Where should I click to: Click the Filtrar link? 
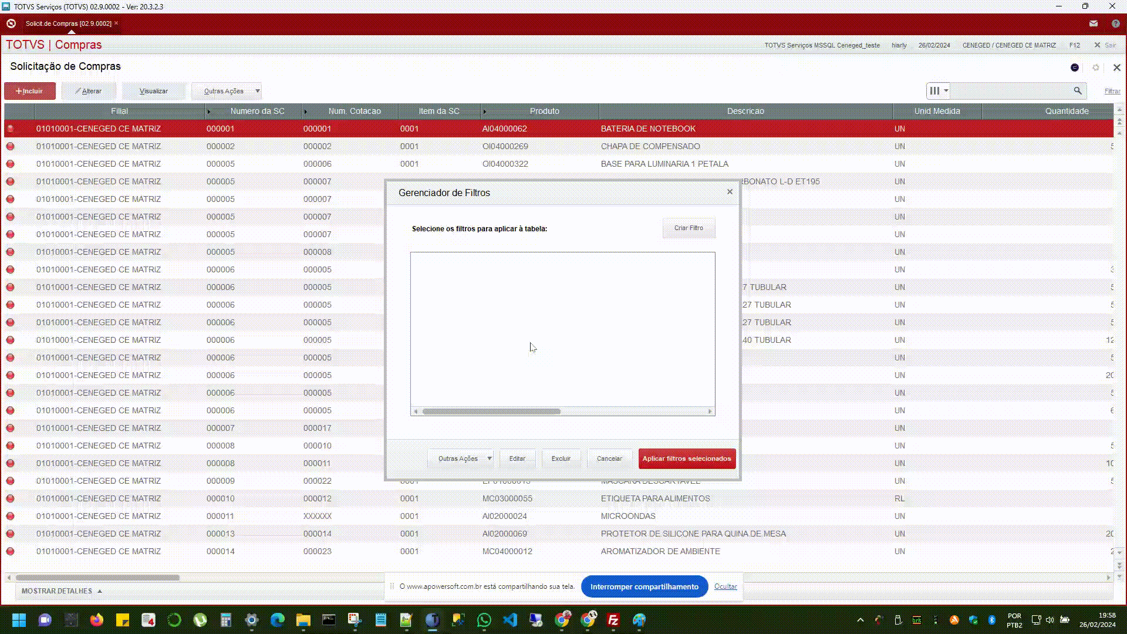coord(1112,91)
